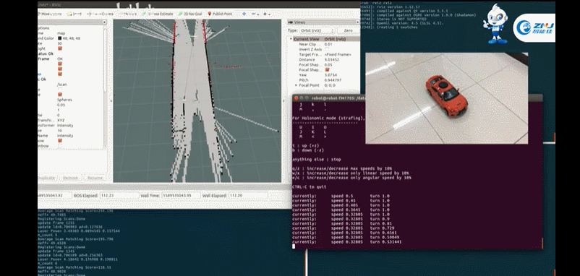Click the Remove display button

tap(71, 178)
